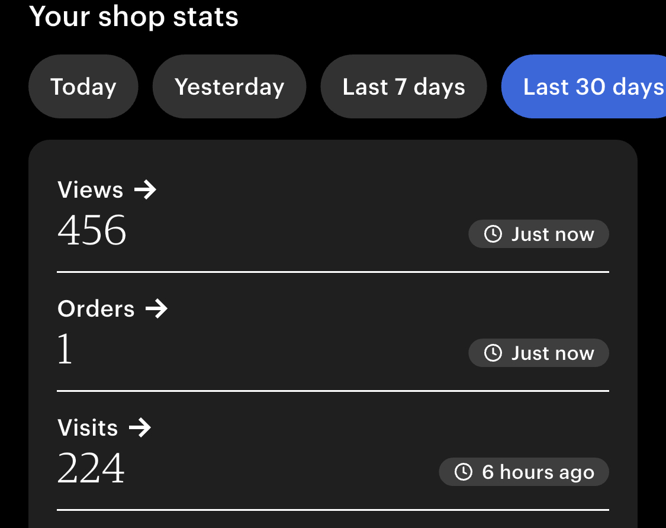The image size is (666, 528).
Task: Click the Your shop stats heading
Action: click(x=134, y=16)
